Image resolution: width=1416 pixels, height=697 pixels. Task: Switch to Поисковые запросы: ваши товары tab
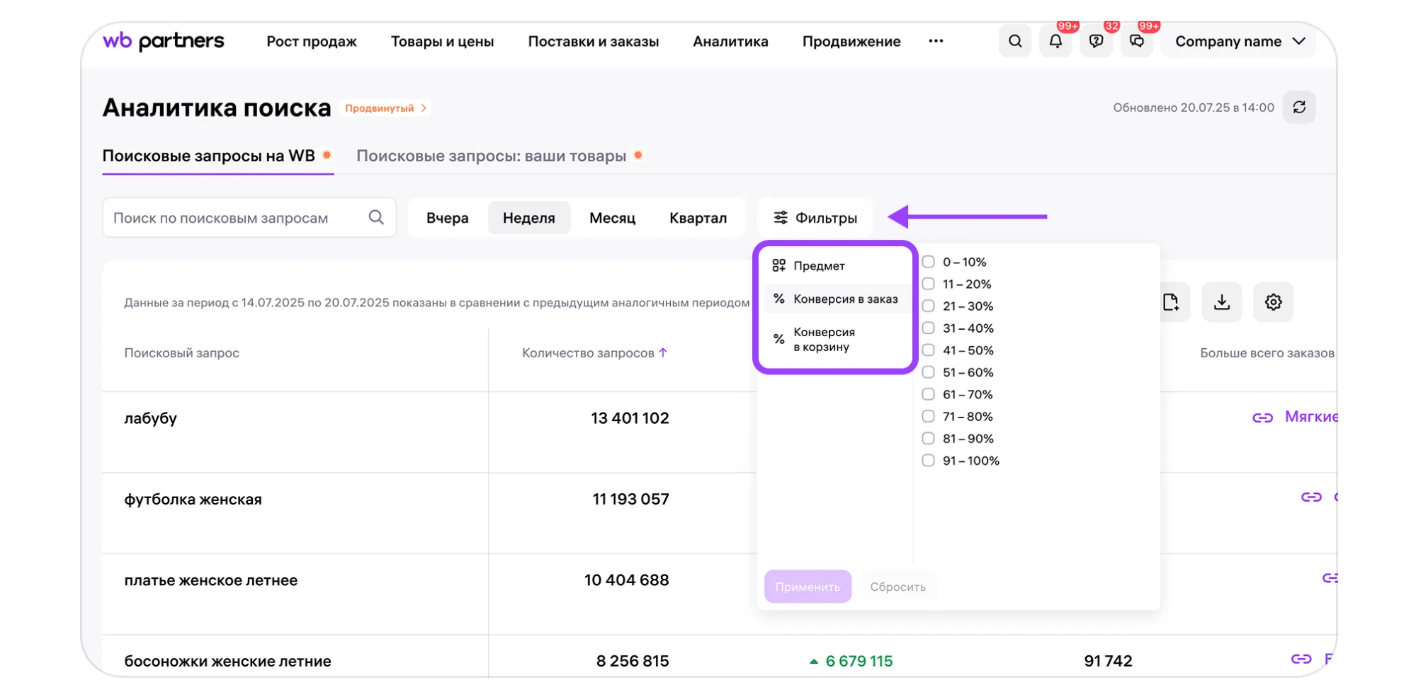coord(491,156)
